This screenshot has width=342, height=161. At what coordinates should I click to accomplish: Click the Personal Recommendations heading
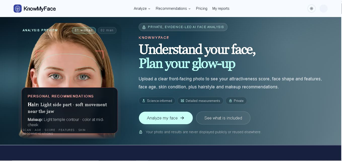61,96
